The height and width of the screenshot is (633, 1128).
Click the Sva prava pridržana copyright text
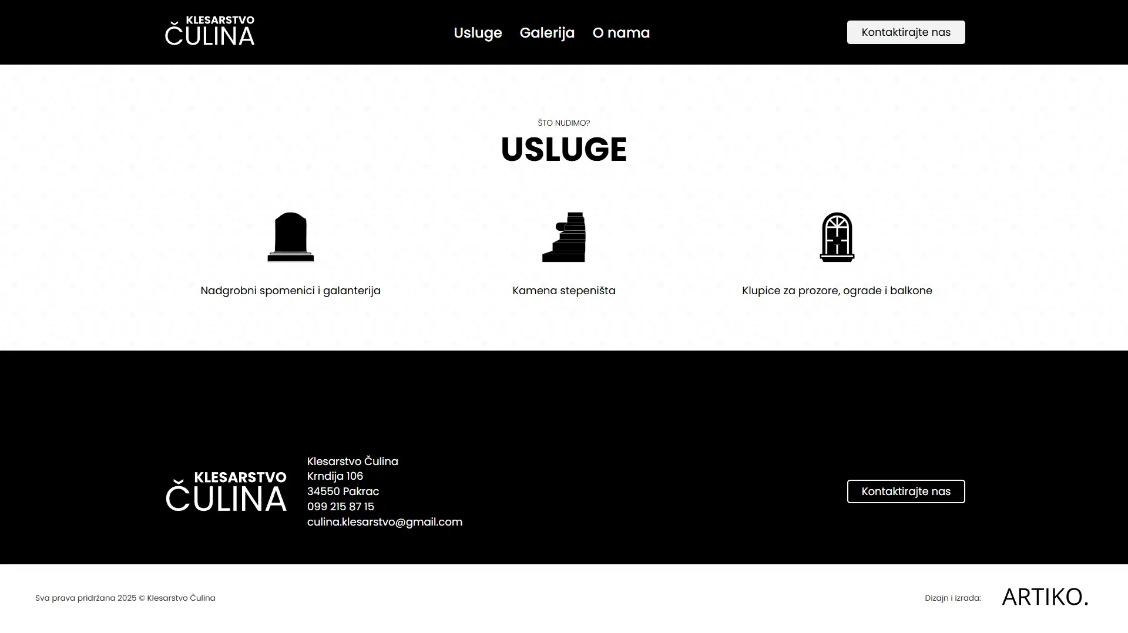click(125, 598)
